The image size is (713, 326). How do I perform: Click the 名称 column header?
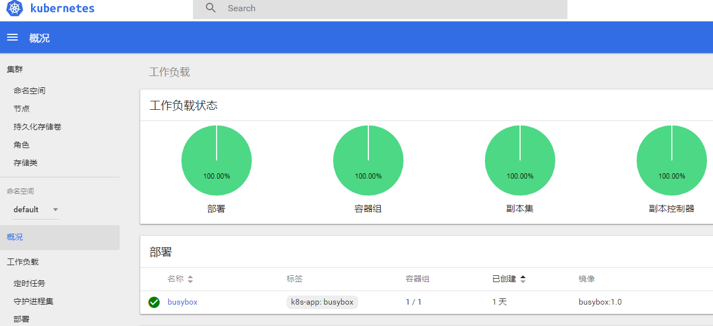[x=175, y=279]
